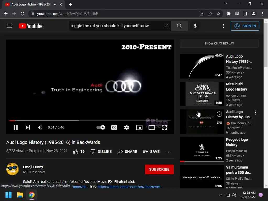This screenshot has width=268, height=201.
Task: Switch to theater mode
Action: (x=152, y=127)
